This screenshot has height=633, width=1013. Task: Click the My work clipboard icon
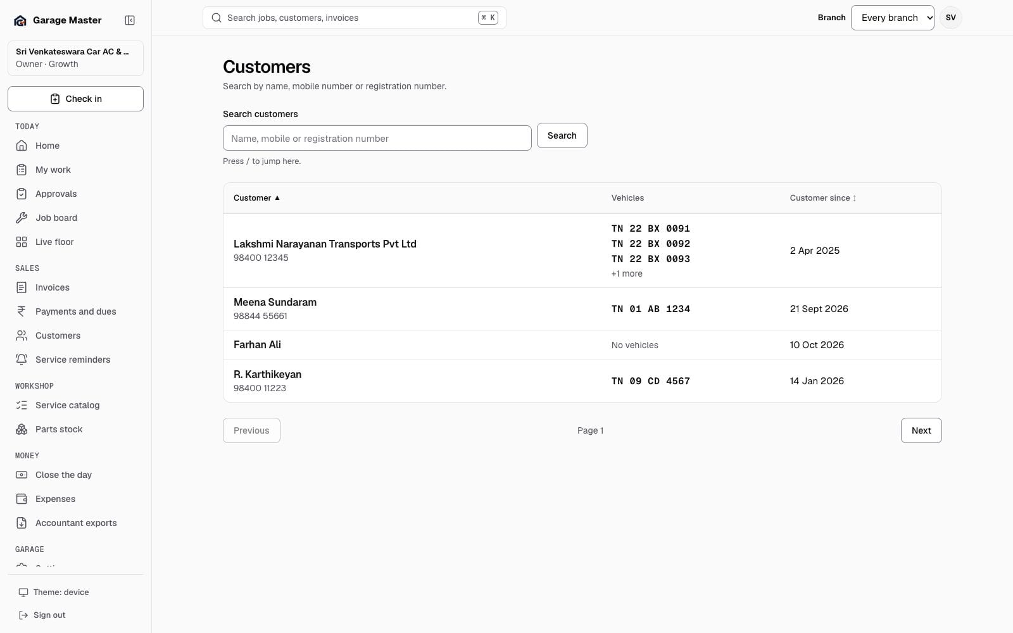point(22,170)
